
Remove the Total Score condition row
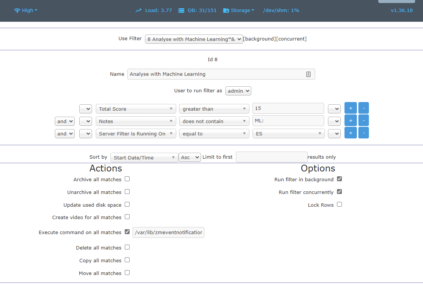(x=364, y=108)
